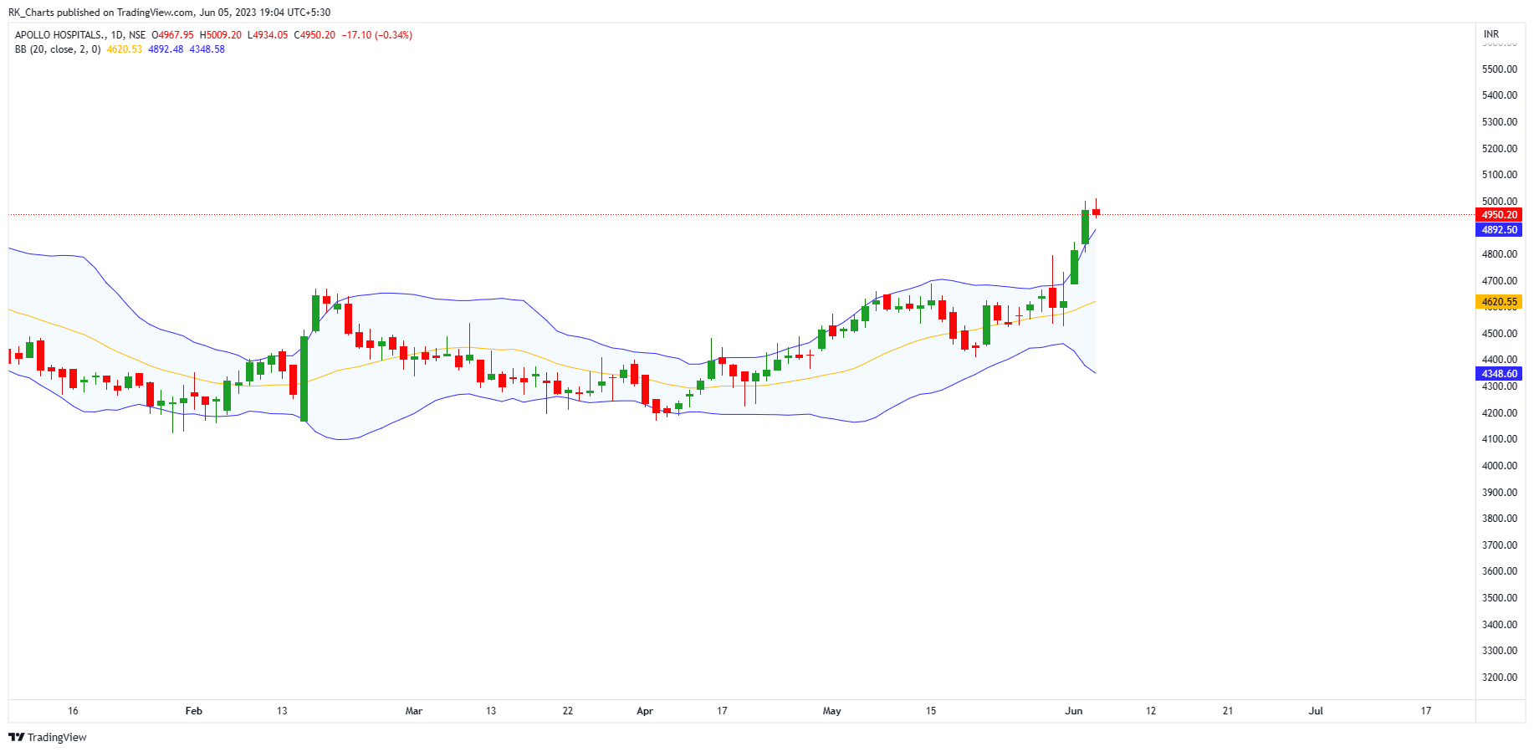Click the May date axis label

pyautogui.click(x=831, y=711)
